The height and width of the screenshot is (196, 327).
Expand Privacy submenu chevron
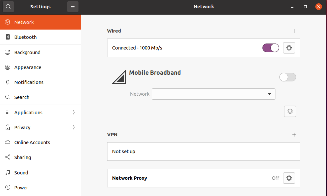coord(74,127)
